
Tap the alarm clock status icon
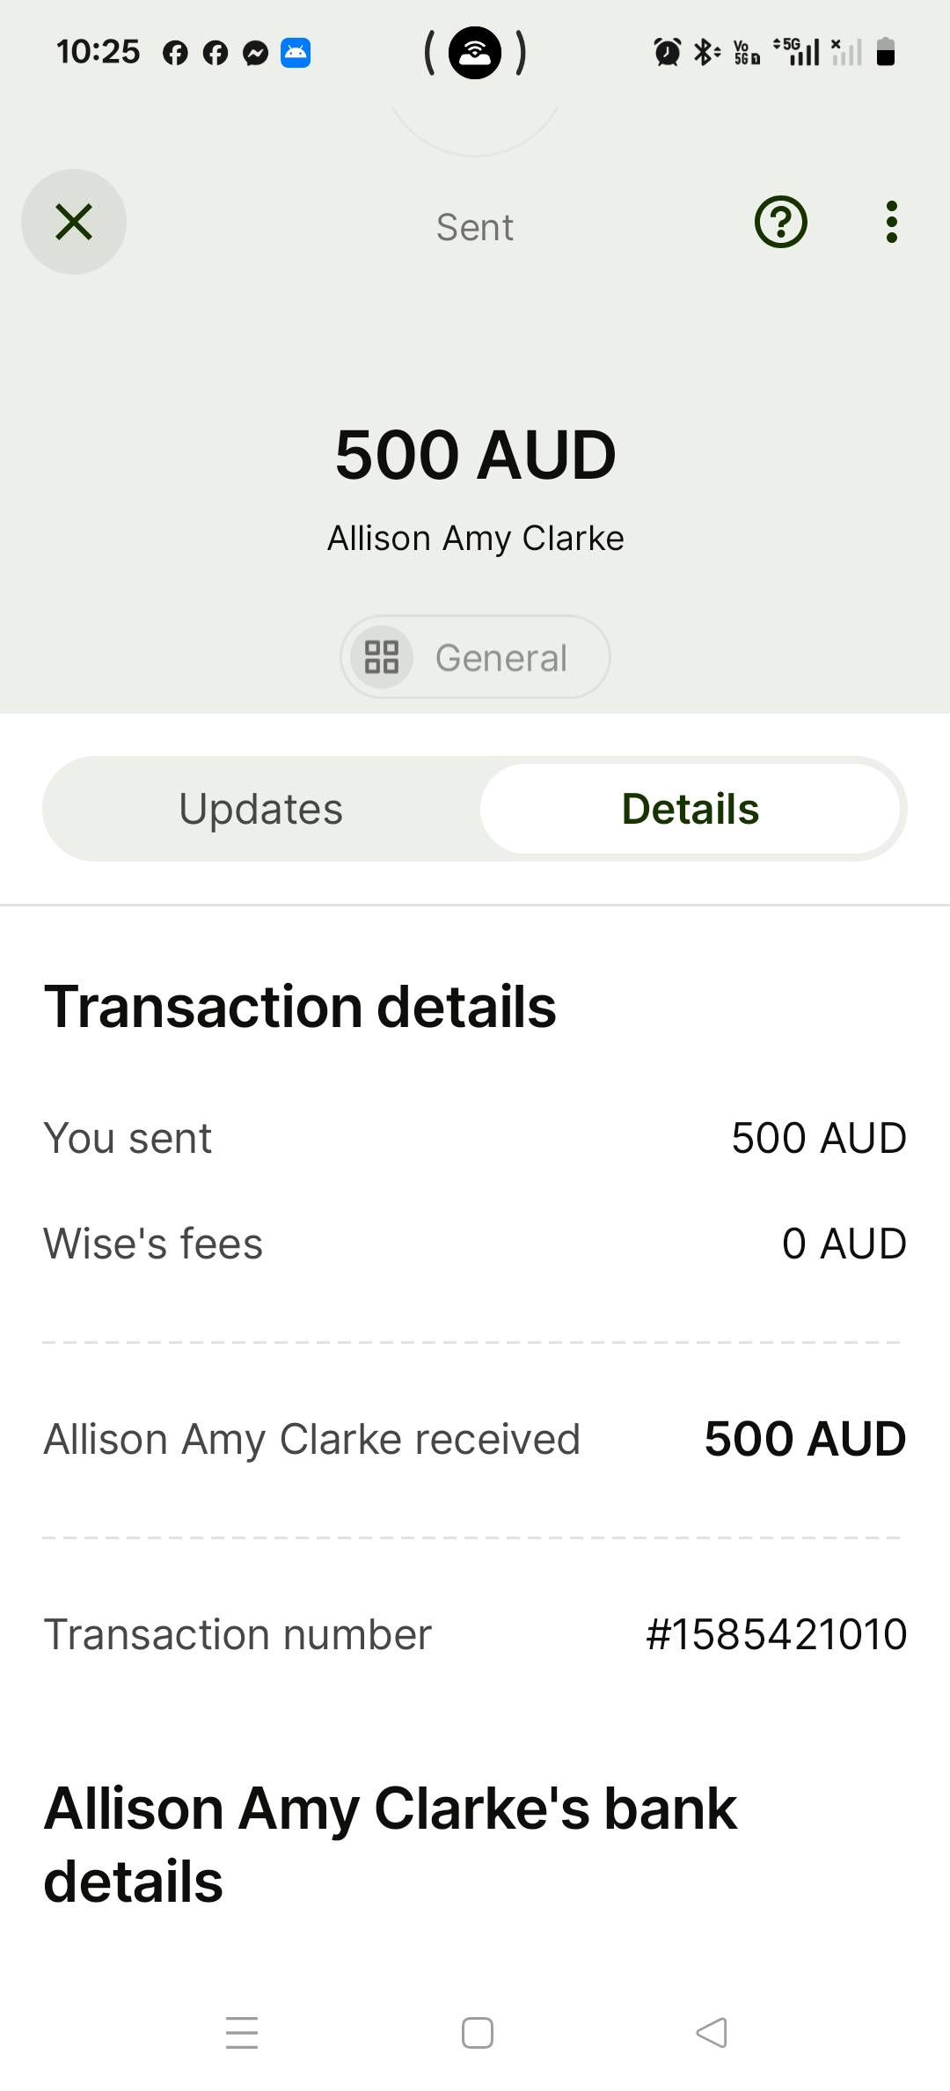(x=668, y=53)
